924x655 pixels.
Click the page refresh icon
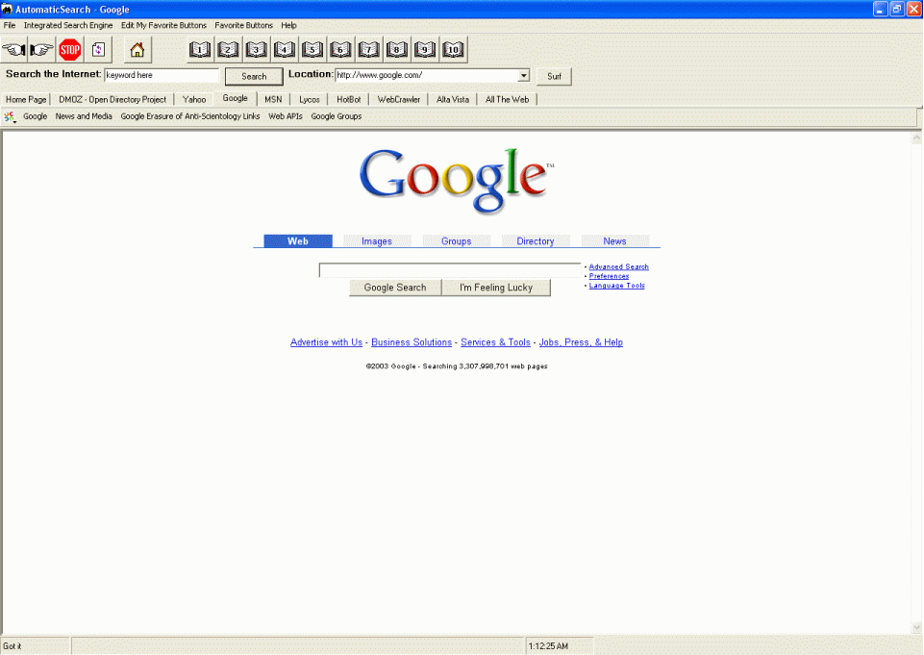[98, 50]
